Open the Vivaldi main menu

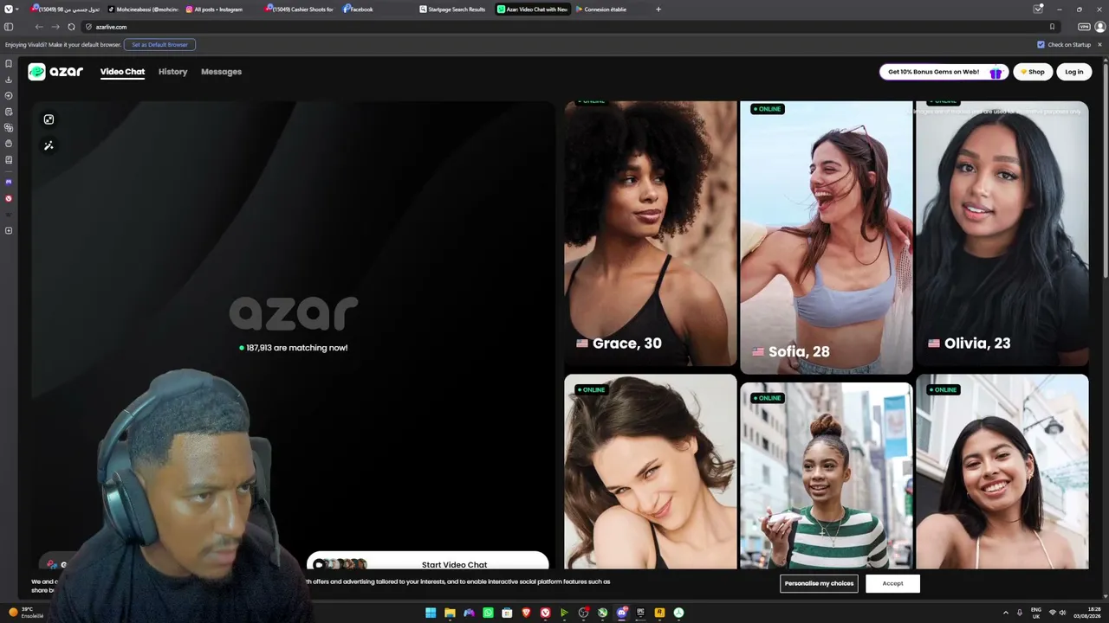point(9,10)
